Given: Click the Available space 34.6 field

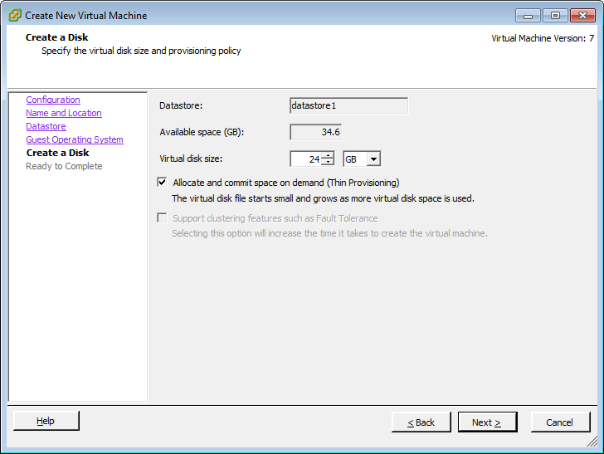Looking at the screenshot, I should tap(315, 132).
